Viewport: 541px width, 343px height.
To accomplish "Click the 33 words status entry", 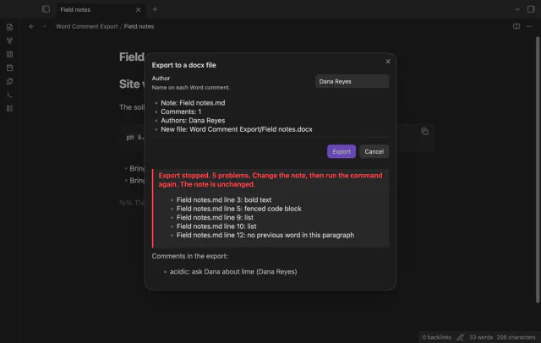I will (481, 337).
